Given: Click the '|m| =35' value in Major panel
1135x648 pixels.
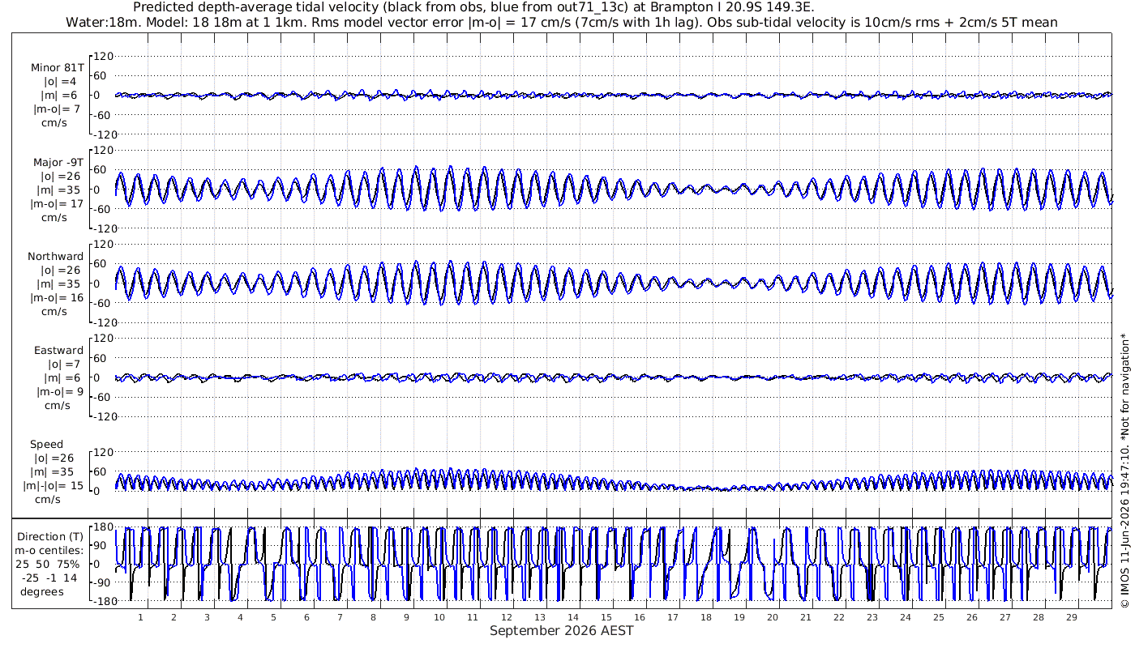Looking at the screenshot, I should point(60,190).
